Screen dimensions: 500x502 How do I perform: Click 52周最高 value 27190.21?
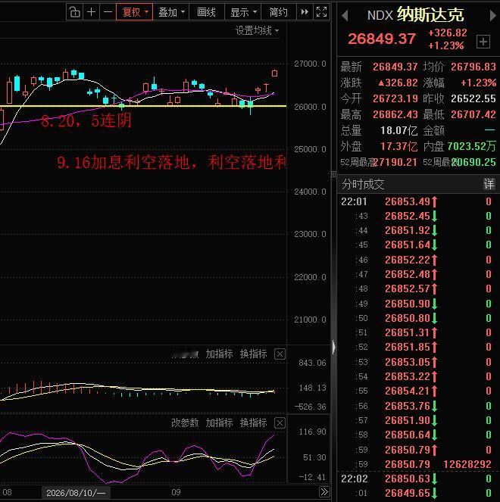(397, 162)
